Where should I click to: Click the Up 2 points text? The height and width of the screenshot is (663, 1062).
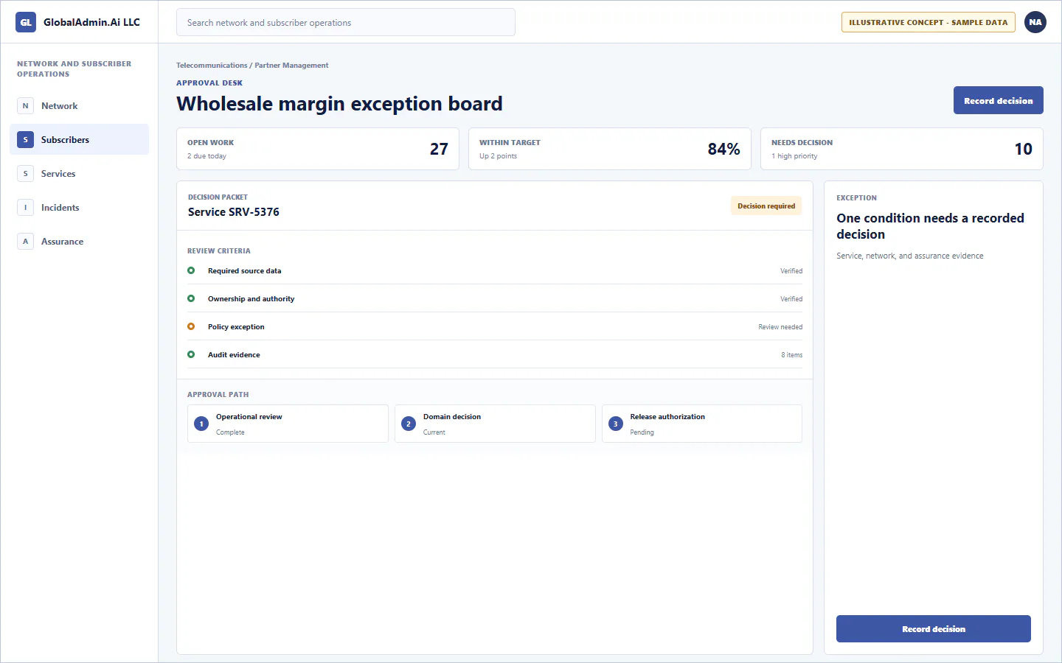(498, 156)
